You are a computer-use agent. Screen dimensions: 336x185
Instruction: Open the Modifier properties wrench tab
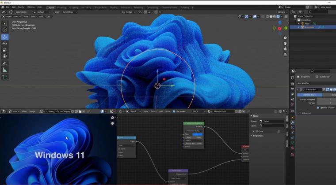tap(292, 122)
